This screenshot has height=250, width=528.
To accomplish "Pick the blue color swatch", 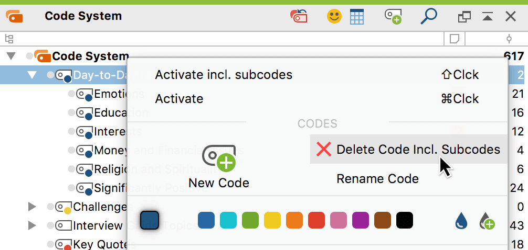I will click(206, 221).
